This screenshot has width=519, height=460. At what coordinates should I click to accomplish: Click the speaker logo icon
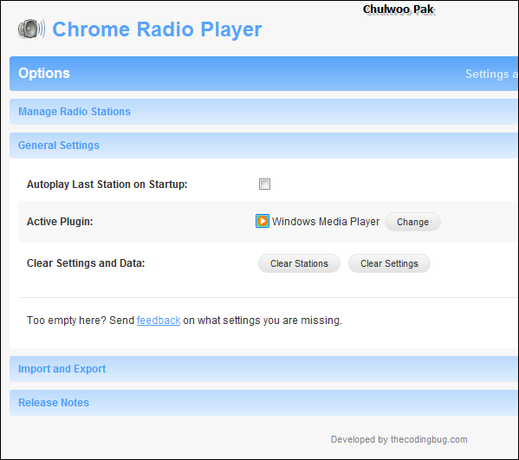pyautogui.click(x=31, y=29)
